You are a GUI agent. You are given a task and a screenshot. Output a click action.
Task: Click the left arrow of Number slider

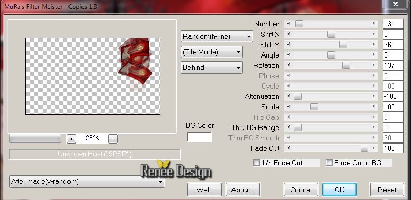[x=289, y=24]
